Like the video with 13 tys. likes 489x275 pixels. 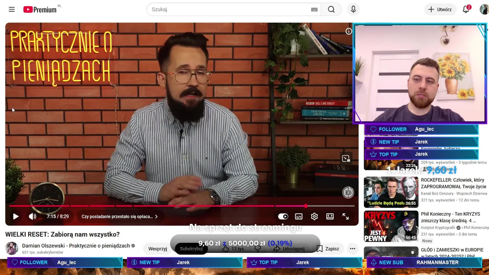(233, 249)
